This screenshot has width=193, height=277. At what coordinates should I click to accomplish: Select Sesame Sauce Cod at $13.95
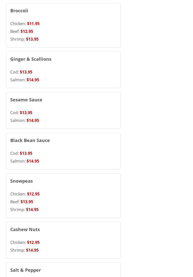[21, 113]
